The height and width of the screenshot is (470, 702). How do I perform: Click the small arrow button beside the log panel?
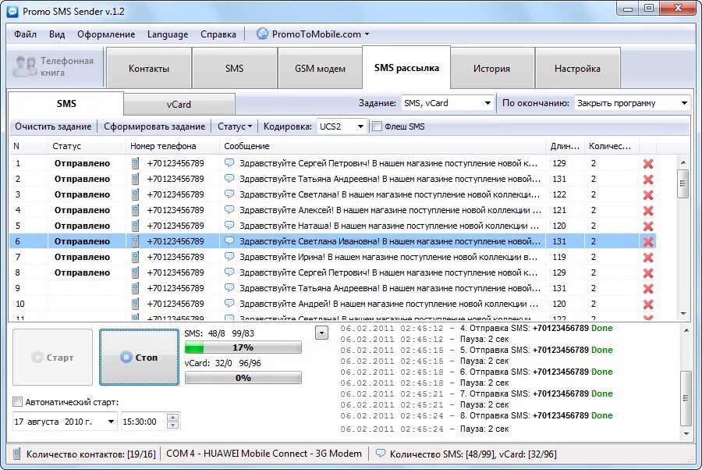tap(321, 333)
